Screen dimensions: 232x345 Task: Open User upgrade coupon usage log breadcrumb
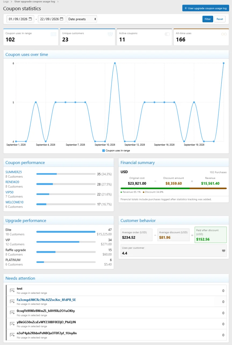tap(35, 2)
